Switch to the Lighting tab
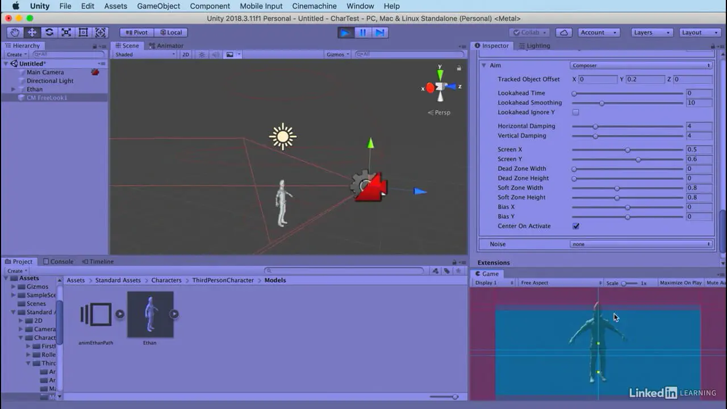727x409 pixels. [534, 46]
